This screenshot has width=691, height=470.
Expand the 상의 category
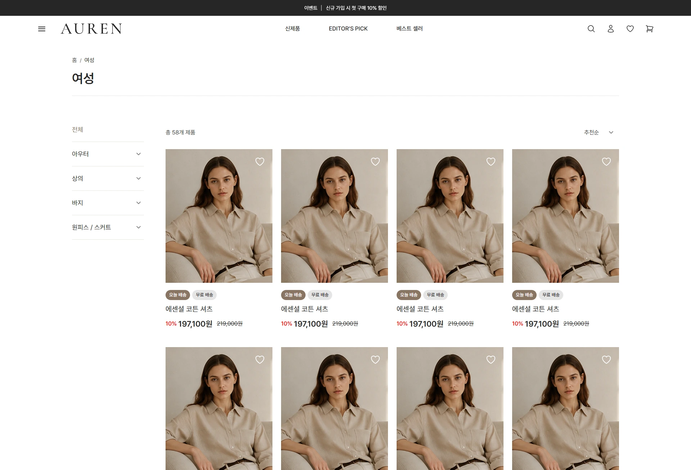[108, 179]
